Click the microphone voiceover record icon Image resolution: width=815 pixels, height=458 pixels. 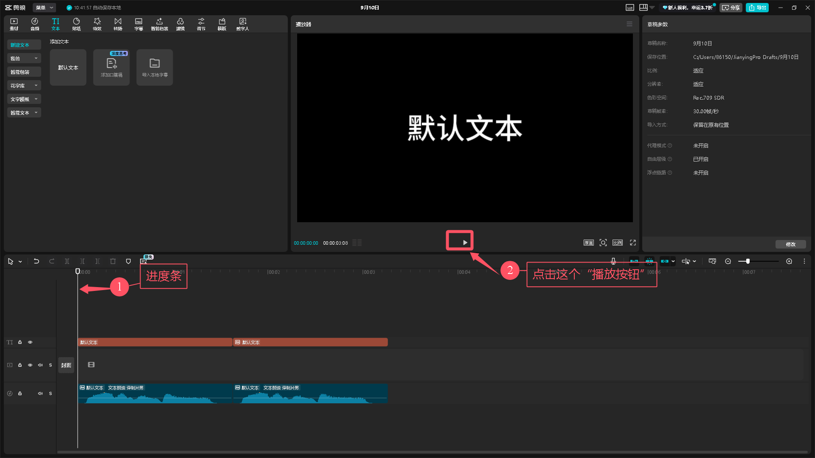(613, 261)
